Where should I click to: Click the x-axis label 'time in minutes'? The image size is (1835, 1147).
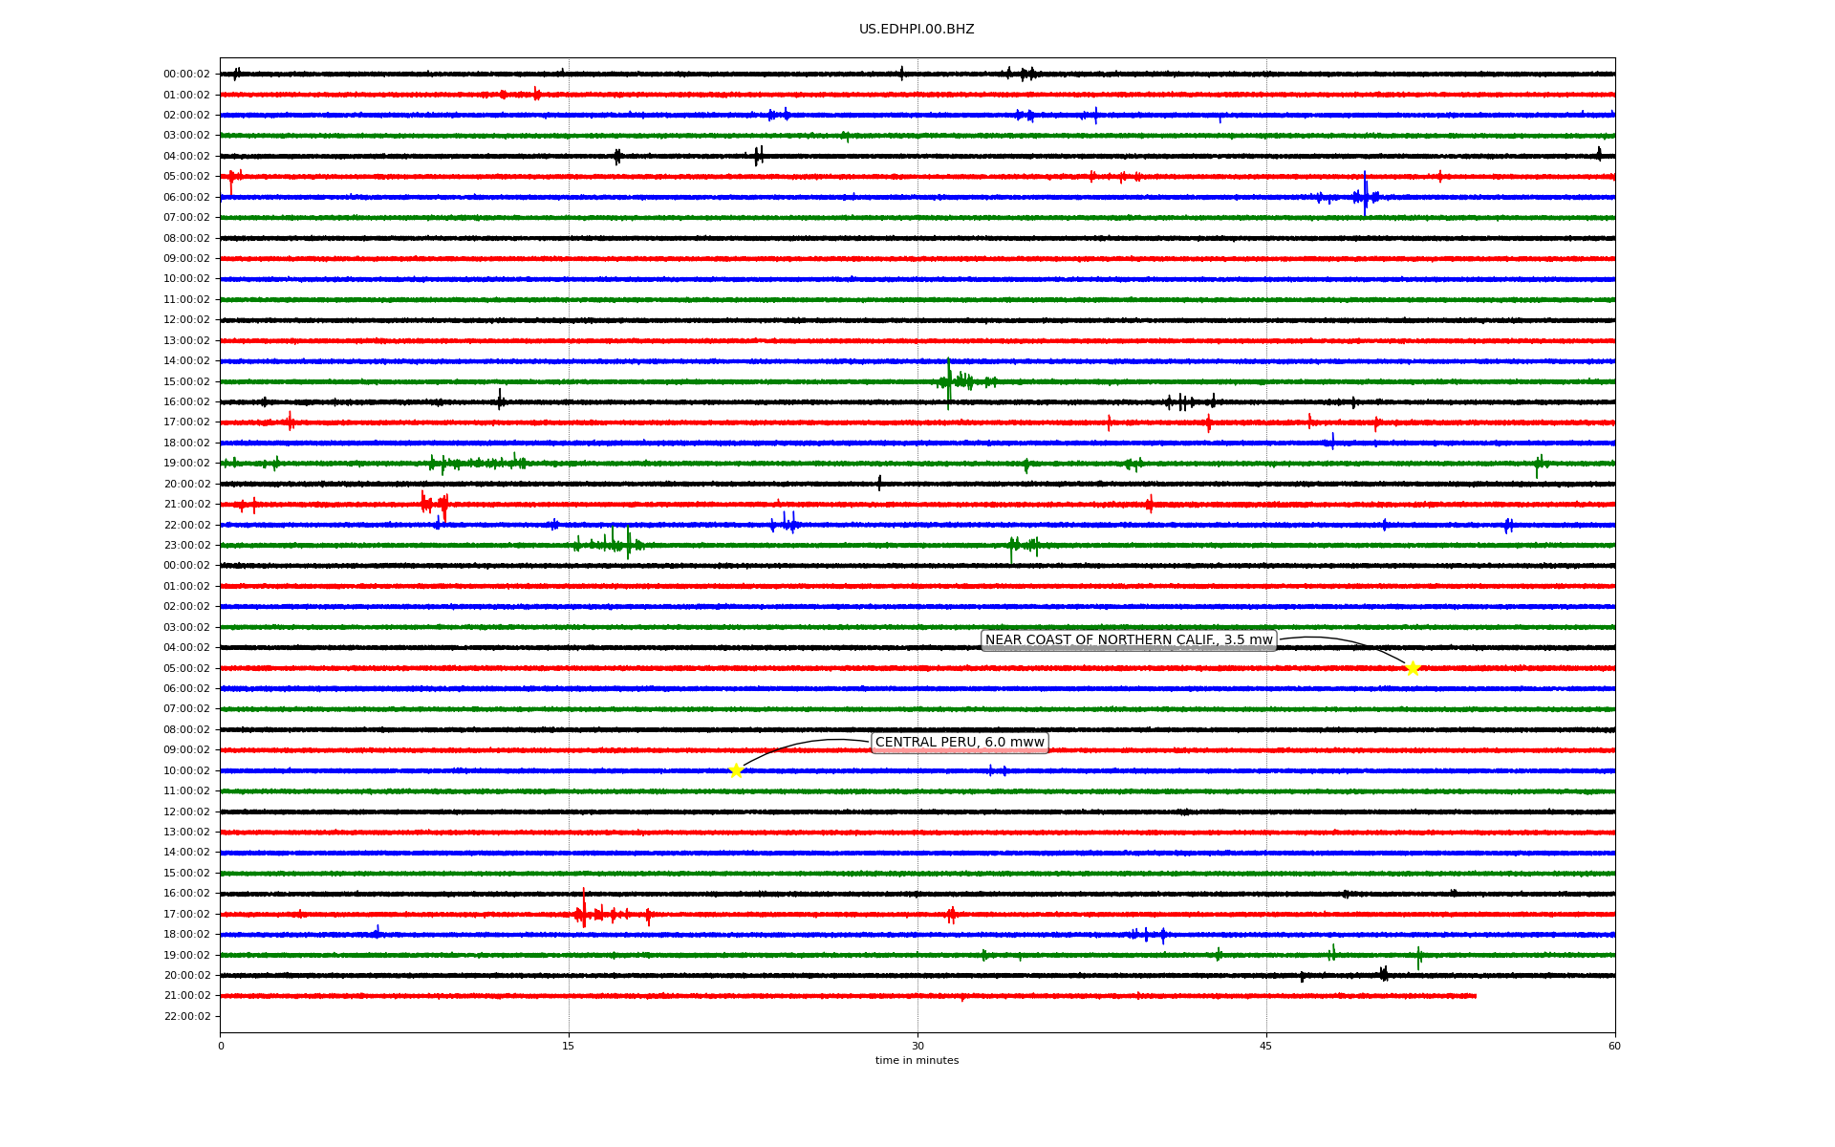pyautogui.click(x=917, y=1060)
